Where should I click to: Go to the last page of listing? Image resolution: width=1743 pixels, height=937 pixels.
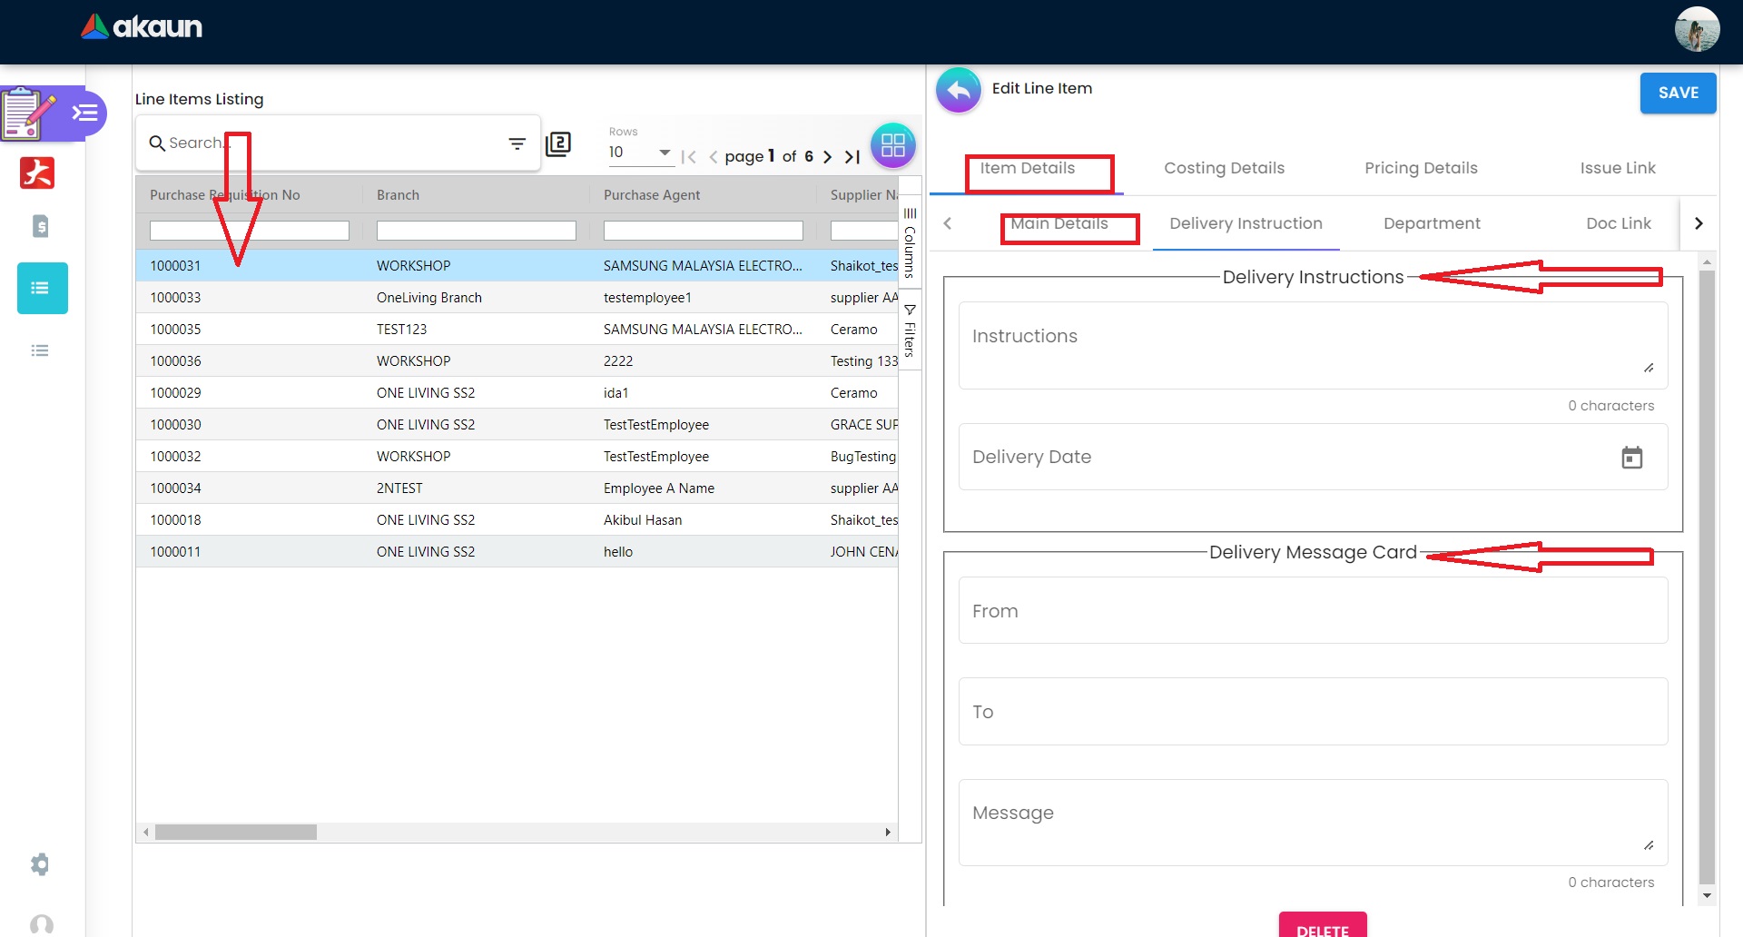pyautogui.click(x=852, y=157)
